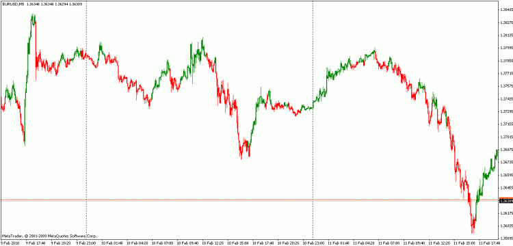Viewport: 513px width, 246px height.
Task: Click the 1.36595 price scale label
Action: click(506, 175)
